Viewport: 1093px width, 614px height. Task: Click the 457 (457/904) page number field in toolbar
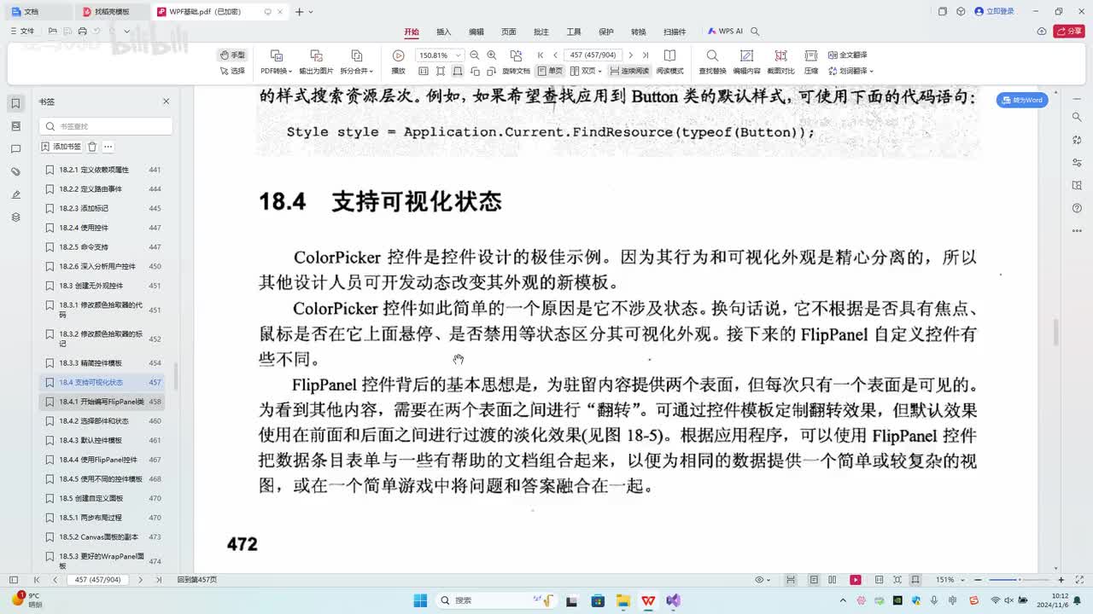point(593,55)
